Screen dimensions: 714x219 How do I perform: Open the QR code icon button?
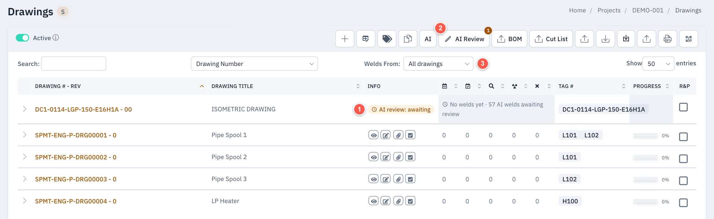(689, 39)
